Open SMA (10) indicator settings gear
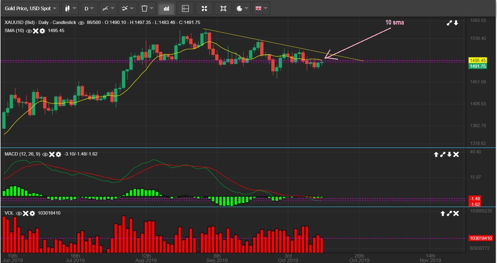This screenshot has height=263, width=497. coord(42,31)
